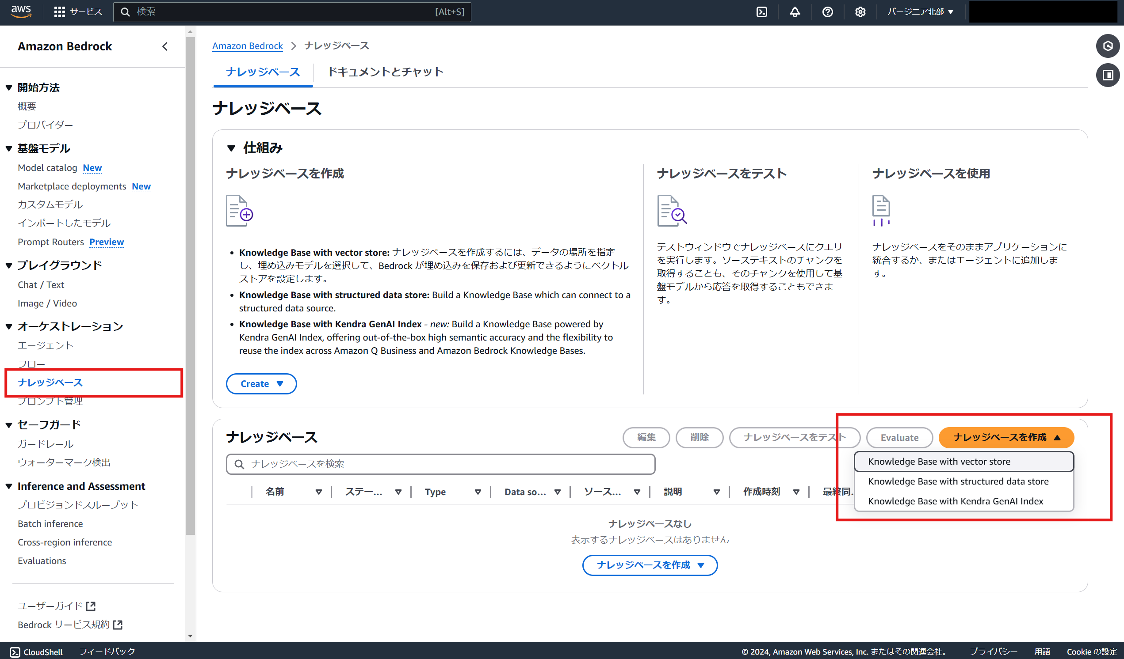This screenshot has height=659, width=1124.
Task: Open the Create dropdown button
Action: [261, 384]
